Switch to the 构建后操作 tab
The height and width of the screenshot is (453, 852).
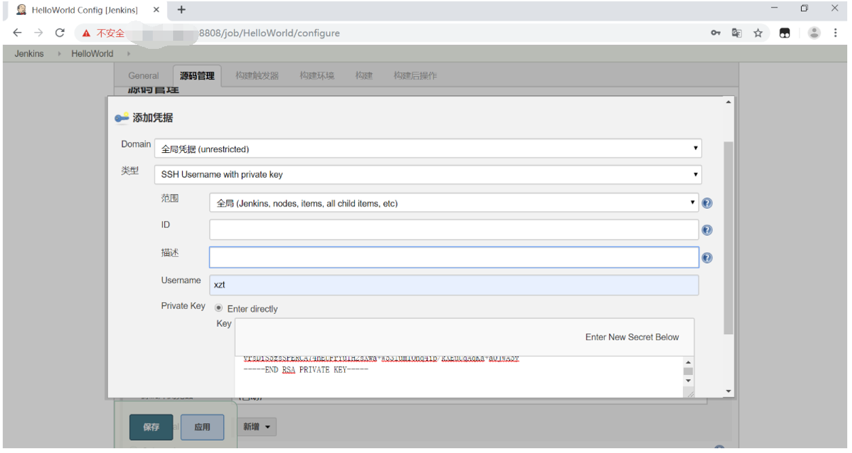point(415,75)
